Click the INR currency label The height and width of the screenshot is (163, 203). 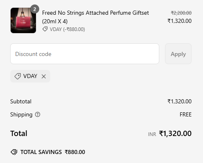(152, 134)
